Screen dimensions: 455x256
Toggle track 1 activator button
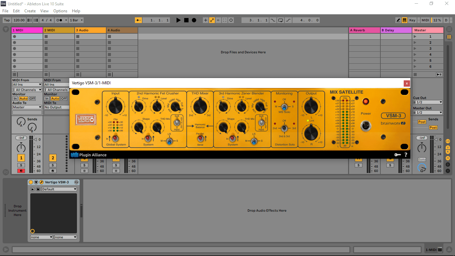(21, 158)
